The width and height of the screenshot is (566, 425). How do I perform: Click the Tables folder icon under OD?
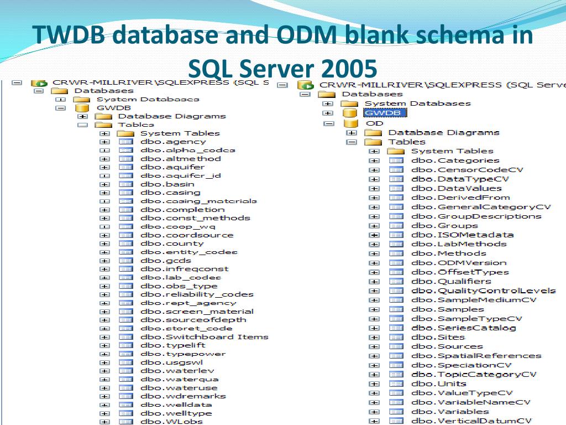tap(373, 142)
